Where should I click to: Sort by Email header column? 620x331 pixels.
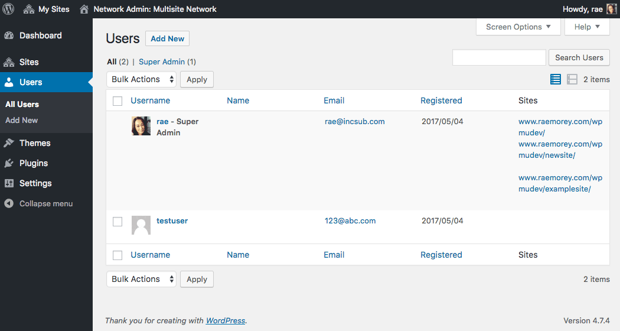point(334,100)
